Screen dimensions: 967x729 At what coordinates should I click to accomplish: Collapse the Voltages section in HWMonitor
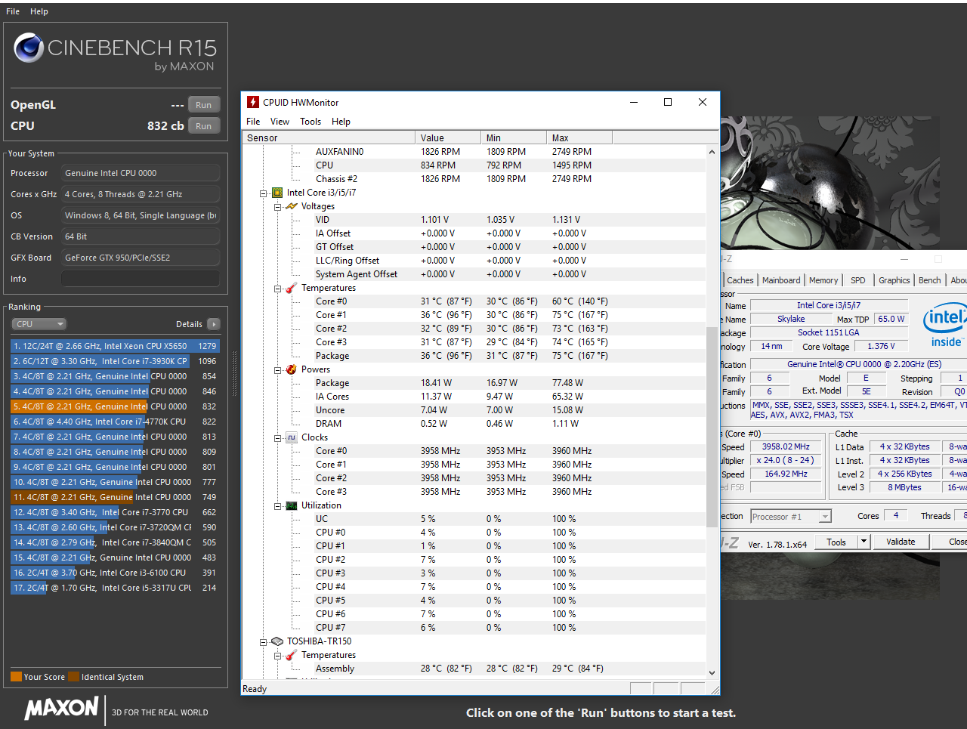277,207
